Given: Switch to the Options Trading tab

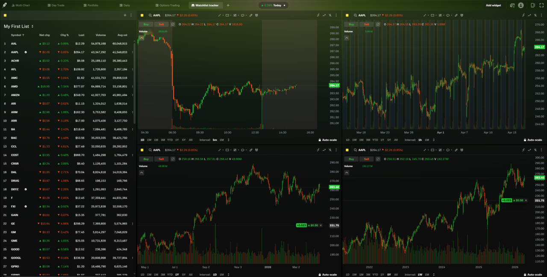Looking at the screenshot, I should [x=170, y=5].
